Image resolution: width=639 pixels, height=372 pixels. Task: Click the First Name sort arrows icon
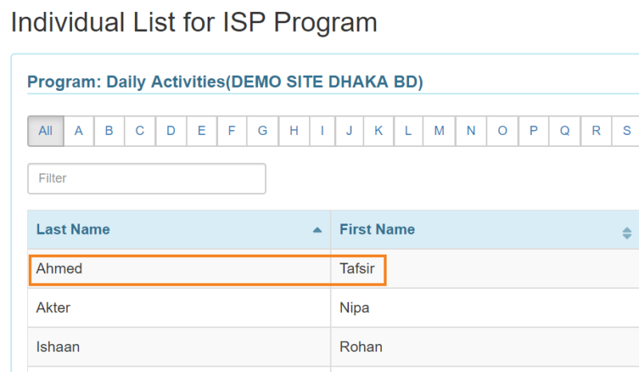coord(627,233)
